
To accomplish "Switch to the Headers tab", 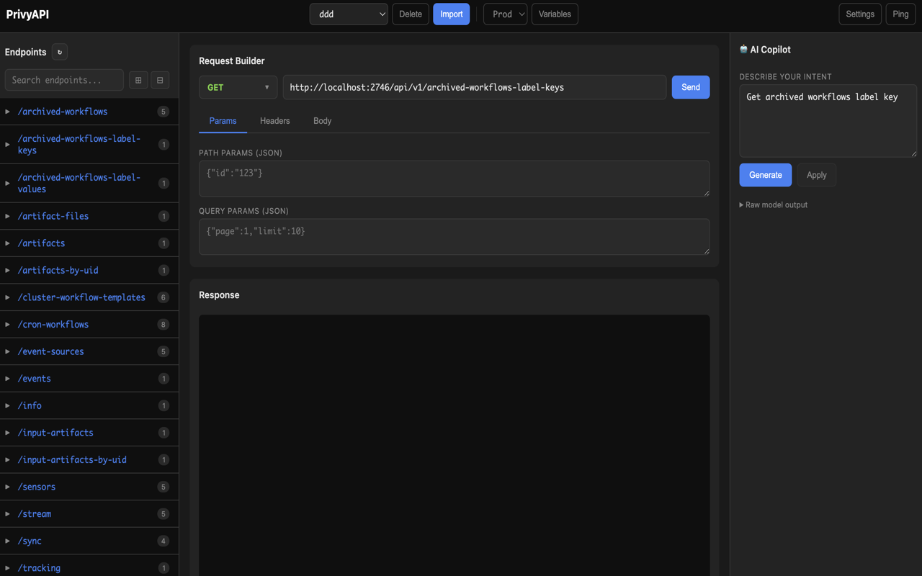I will (x=274, y=120).
